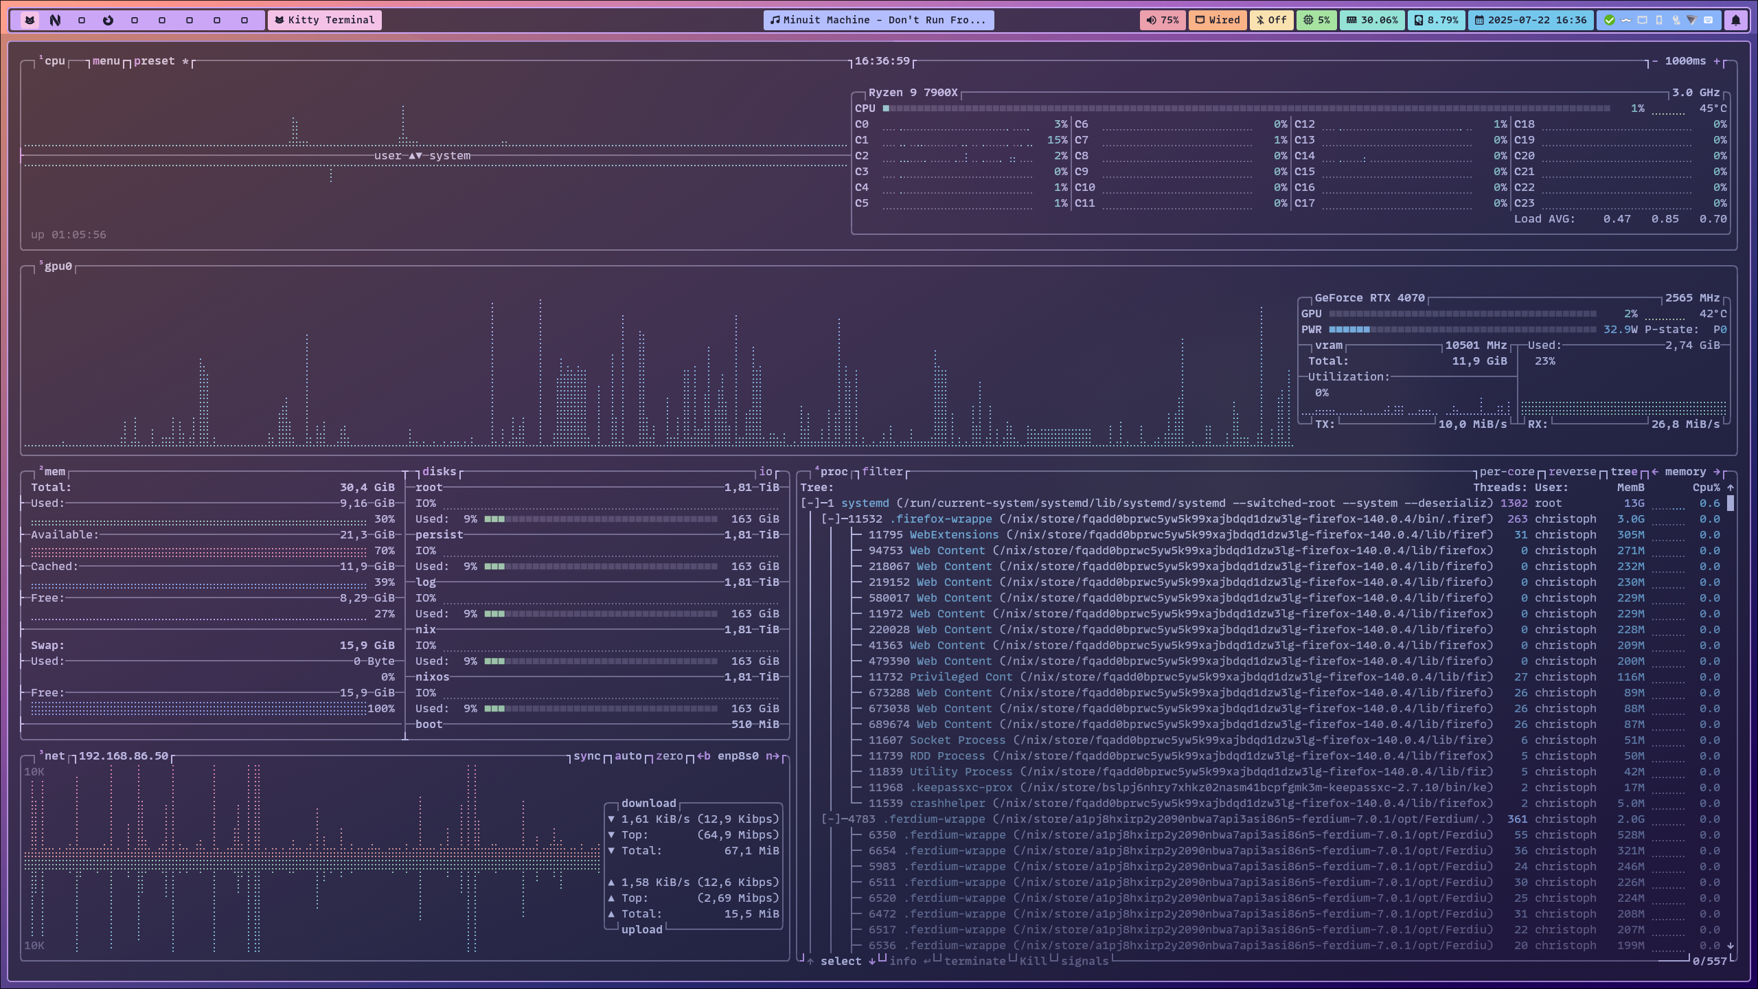Image resolution: width=1758 pixels, height=989 pixels.
Task: Collapse the ferdium-wrapper tree branch
Action: click(x=832, y=819)
